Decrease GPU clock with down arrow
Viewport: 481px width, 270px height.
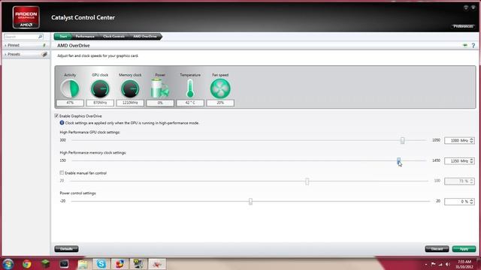pyautogui.click(x=472, y=142)
